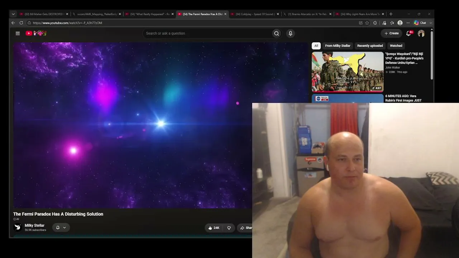Go back using the browser back arrow

click(x=13, y=23)
